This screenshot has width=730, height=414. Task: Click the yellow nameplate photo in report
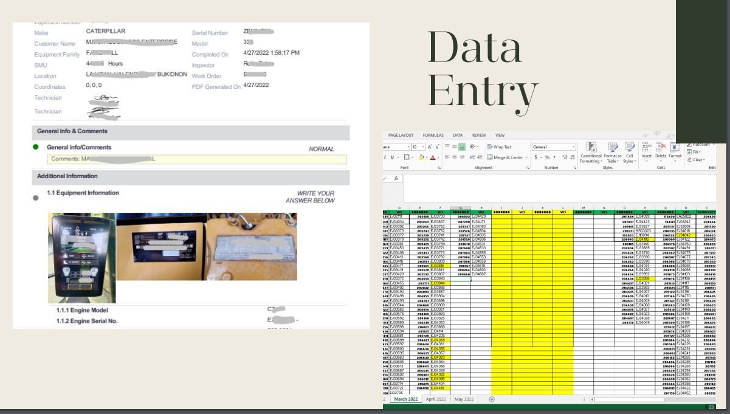point(160,246)
